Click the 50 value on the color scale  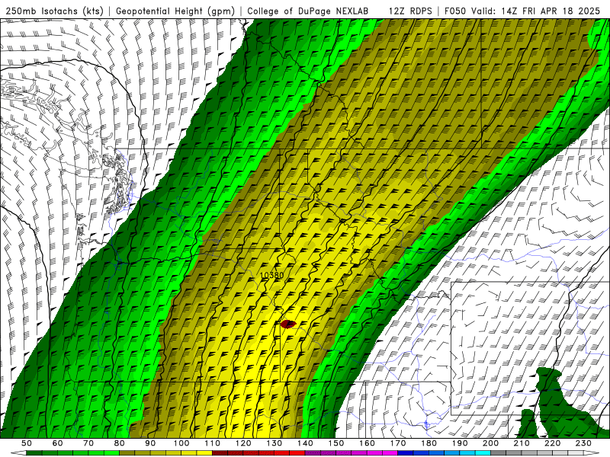click(x=27, y=443)
